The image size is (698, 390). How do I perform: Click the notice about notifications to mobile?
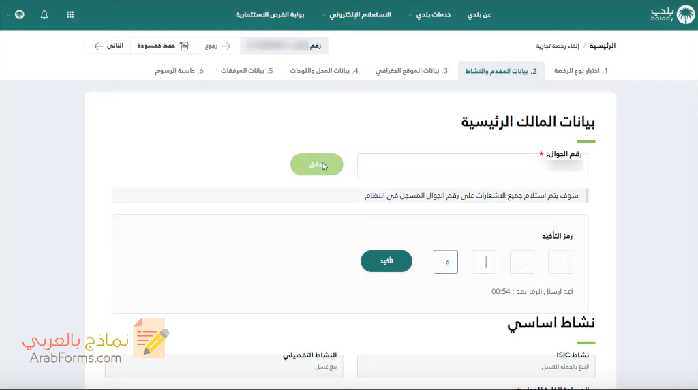pos(350,196)
